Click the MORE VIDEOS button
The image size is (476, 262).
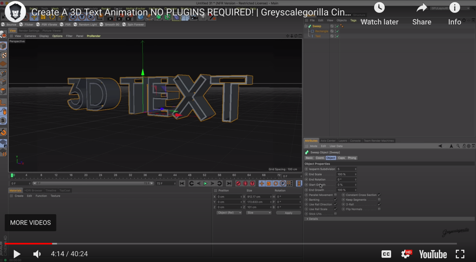click(x=30, y=223)
